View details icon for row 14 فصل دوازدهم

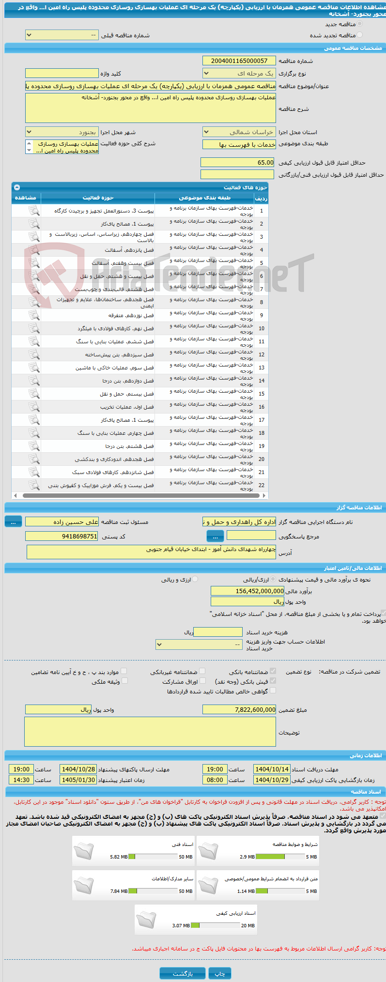(33, 381)
